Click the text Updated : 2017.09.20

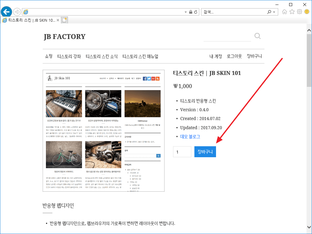tap(201, 128)
